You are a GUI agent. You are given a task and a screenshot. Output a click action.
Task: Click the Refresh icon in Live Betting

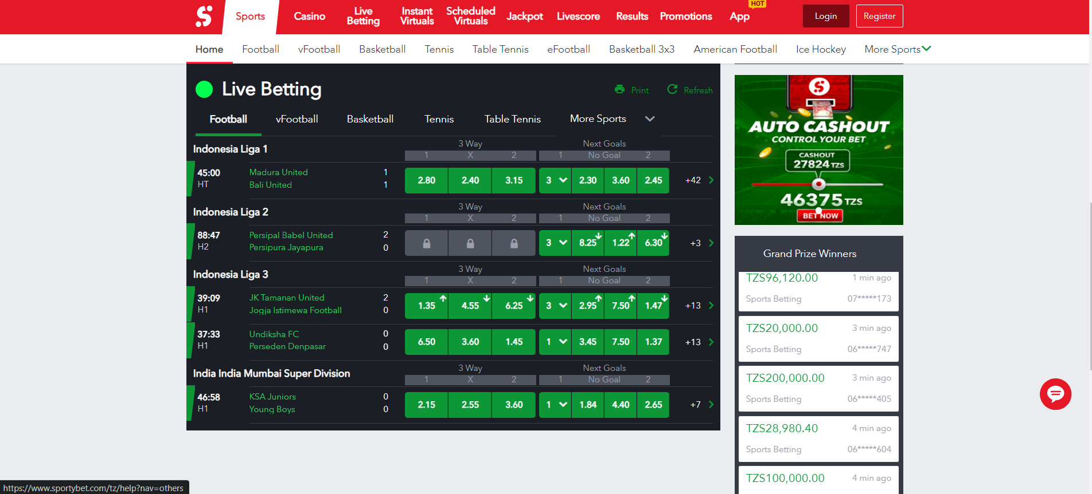(x=672, y=89)
